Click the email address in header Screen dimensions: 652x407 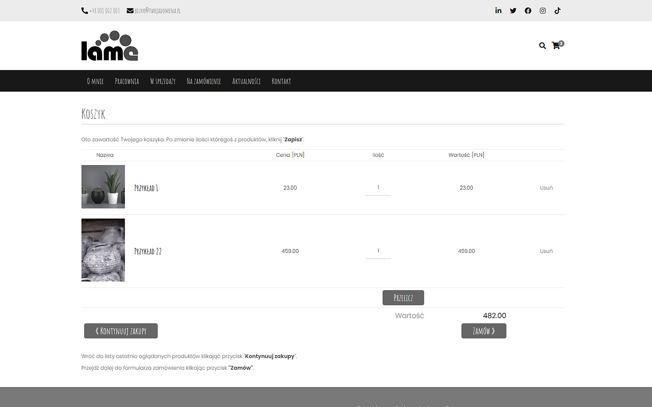(x=157, y=11)
